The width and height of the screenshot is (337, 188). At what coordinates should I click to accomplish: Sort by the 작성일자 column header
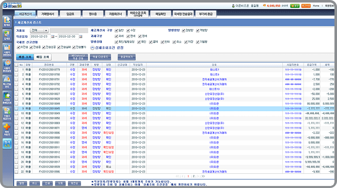pyautogui.click(x=138, y=65)
